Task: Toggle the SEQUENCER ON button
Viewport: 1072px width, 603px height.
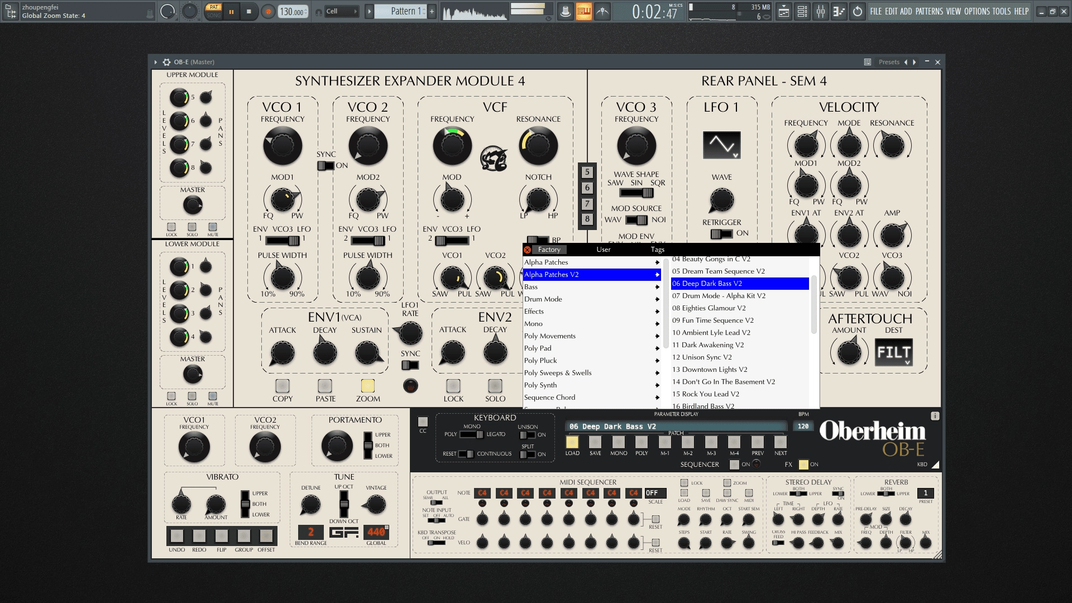Action: pyautogui.click(x=735, y=465)
